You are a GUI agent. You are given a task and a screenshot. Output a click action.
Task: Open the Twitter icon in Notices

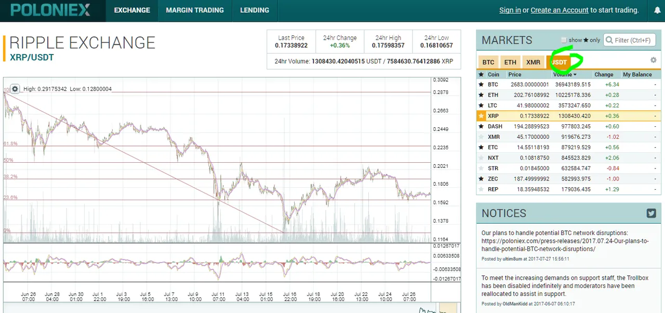(651, 213)
